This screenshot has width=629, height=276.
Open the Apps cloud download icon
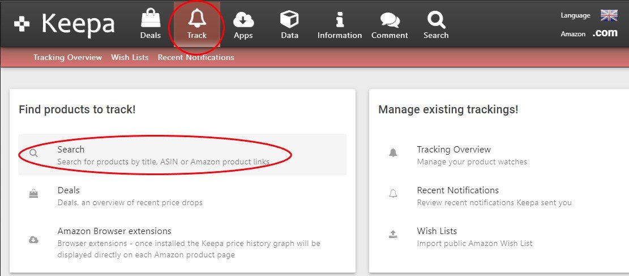point(243,20)
